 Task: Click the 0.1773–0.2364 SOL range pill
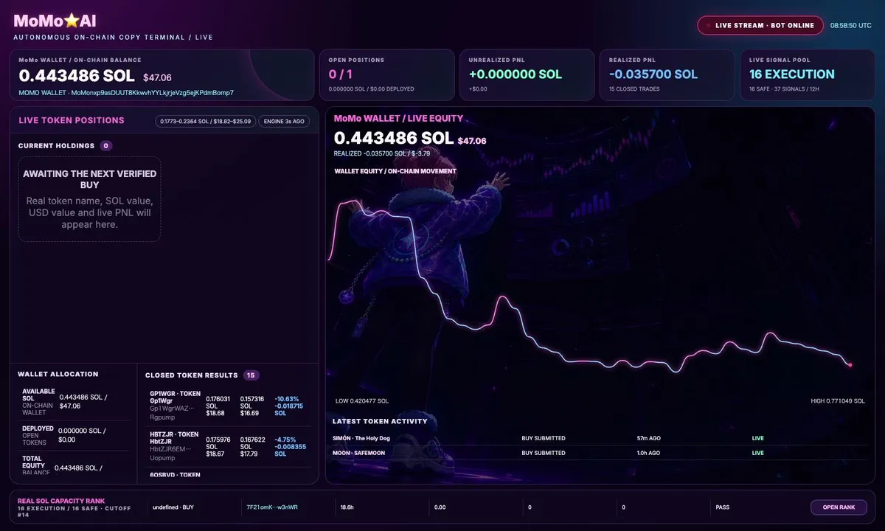coord(205,121)
